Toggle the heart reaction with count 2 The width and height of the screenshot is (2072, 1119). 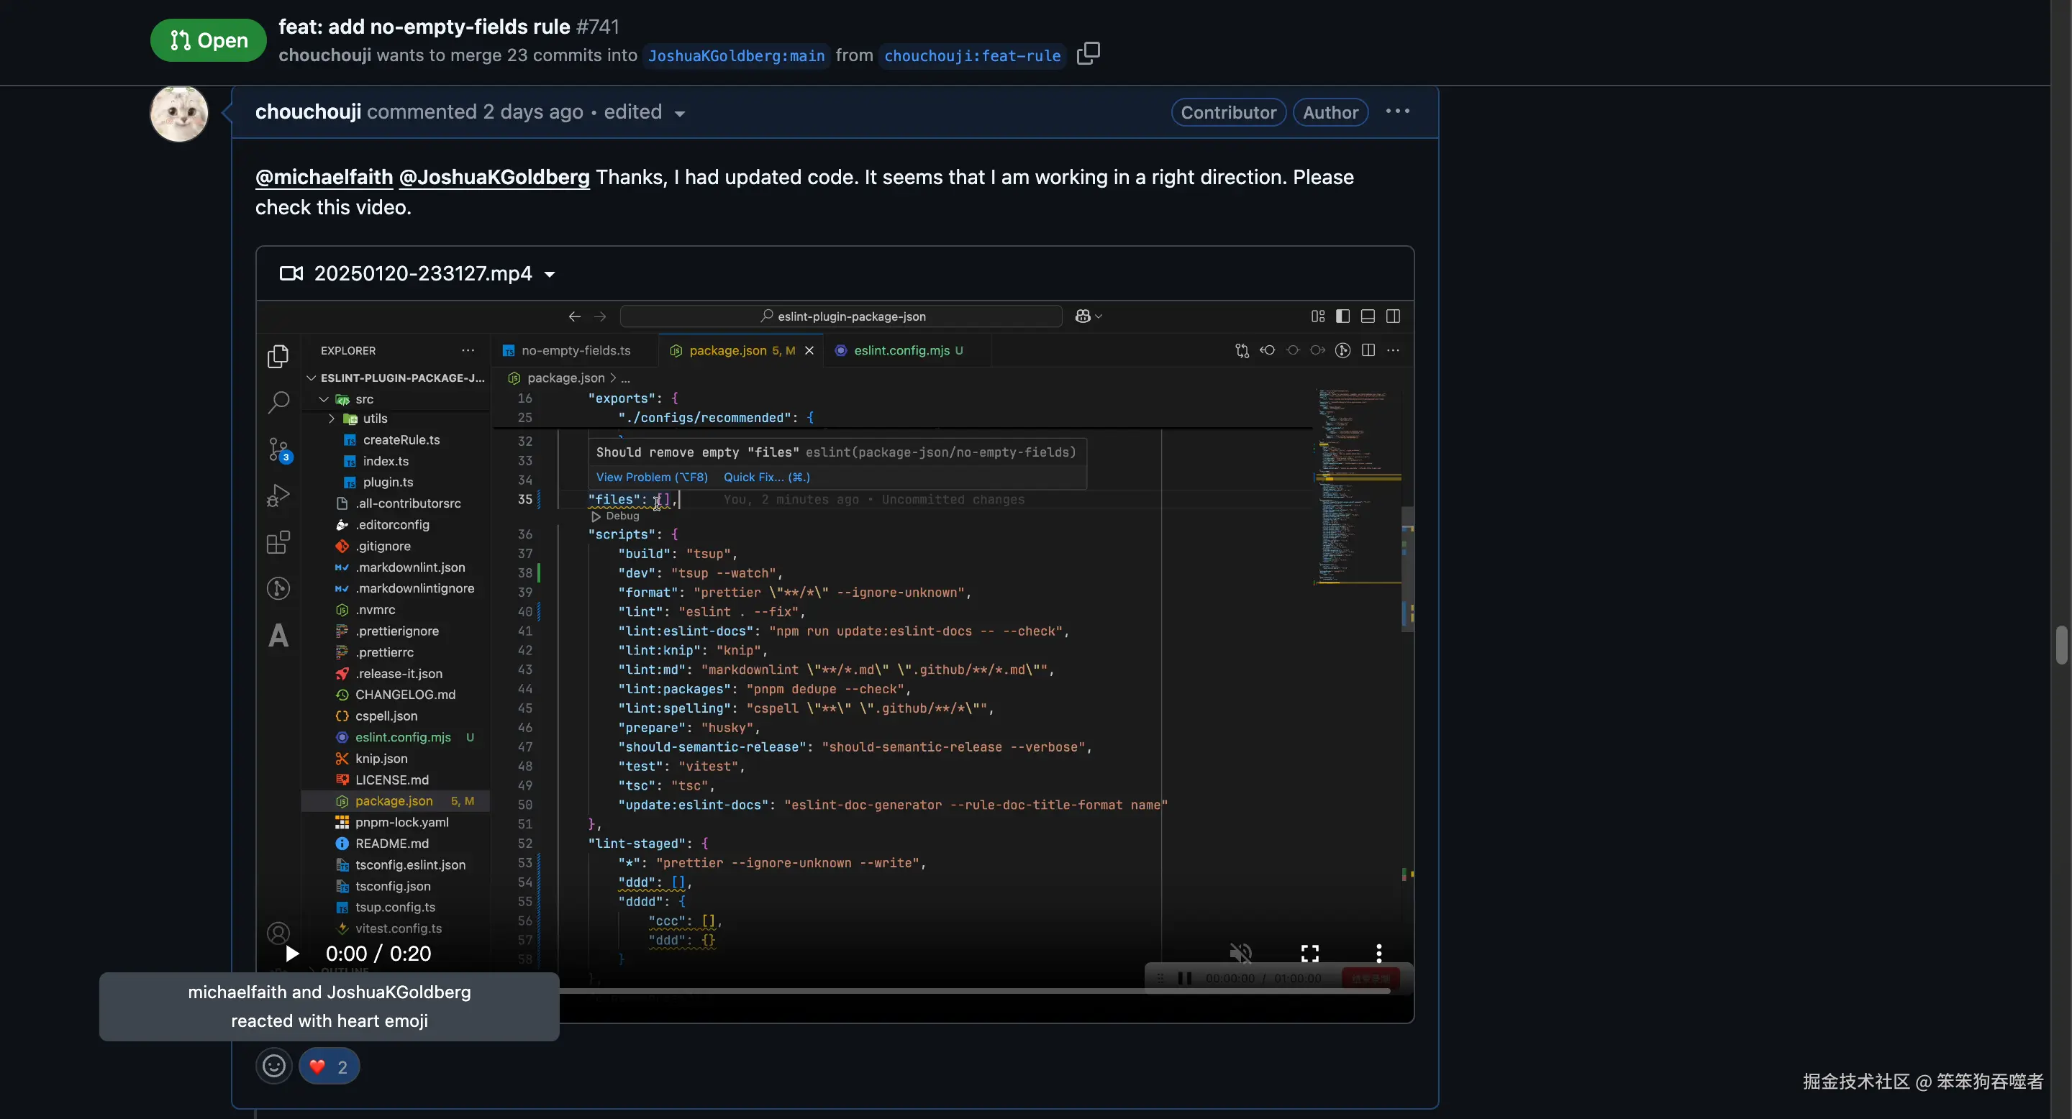329,1067
